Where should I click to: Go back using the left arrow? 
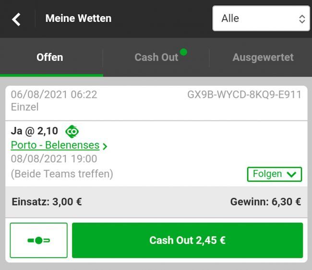[x=16, y=19]
